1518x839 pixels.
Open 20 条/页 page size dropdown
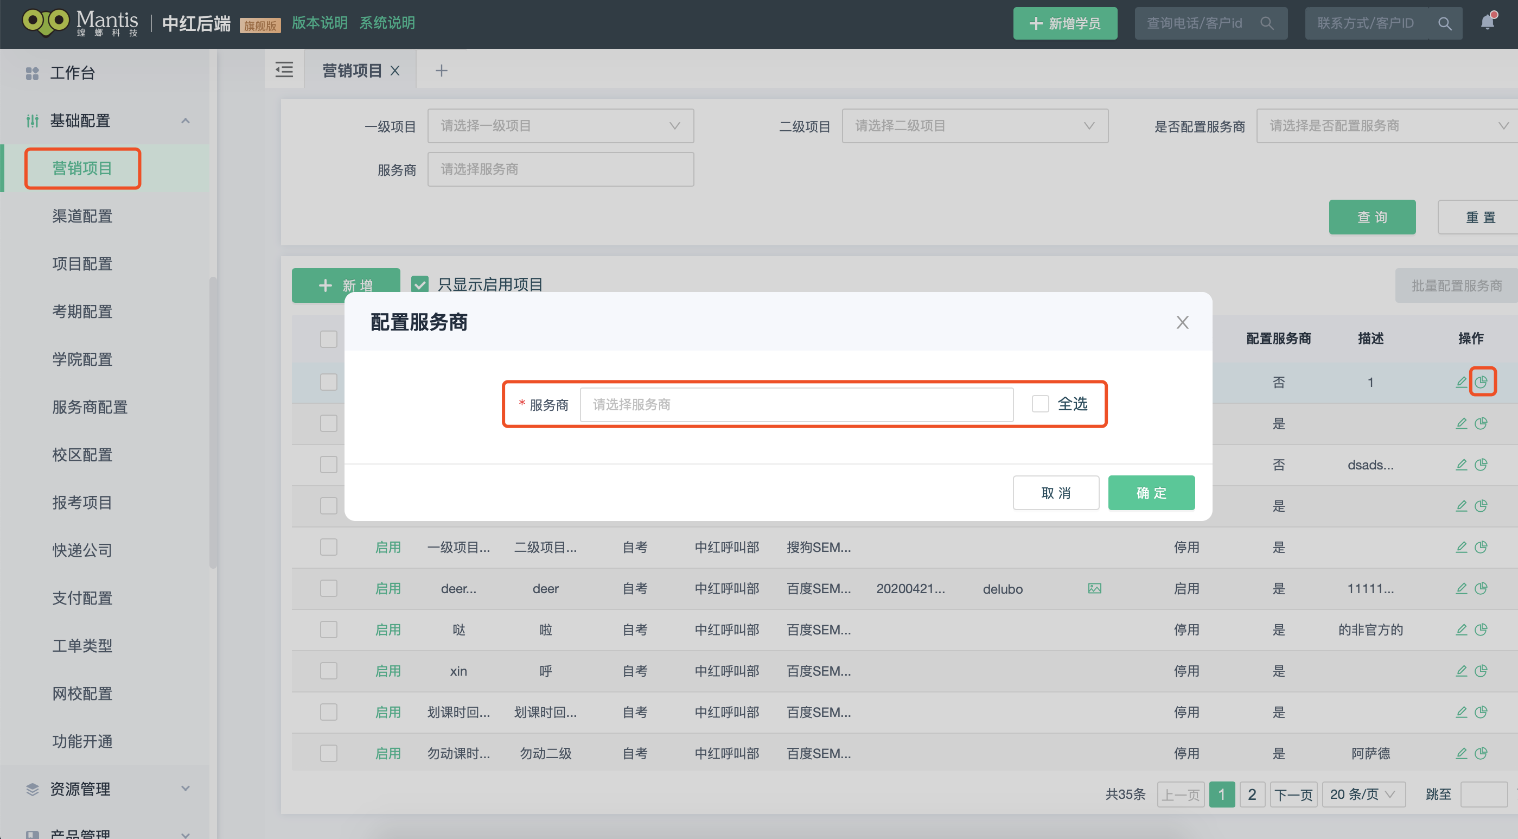point(1363,794)
